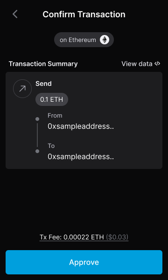Click the To 0xsampleaddress value

point(81,157)
